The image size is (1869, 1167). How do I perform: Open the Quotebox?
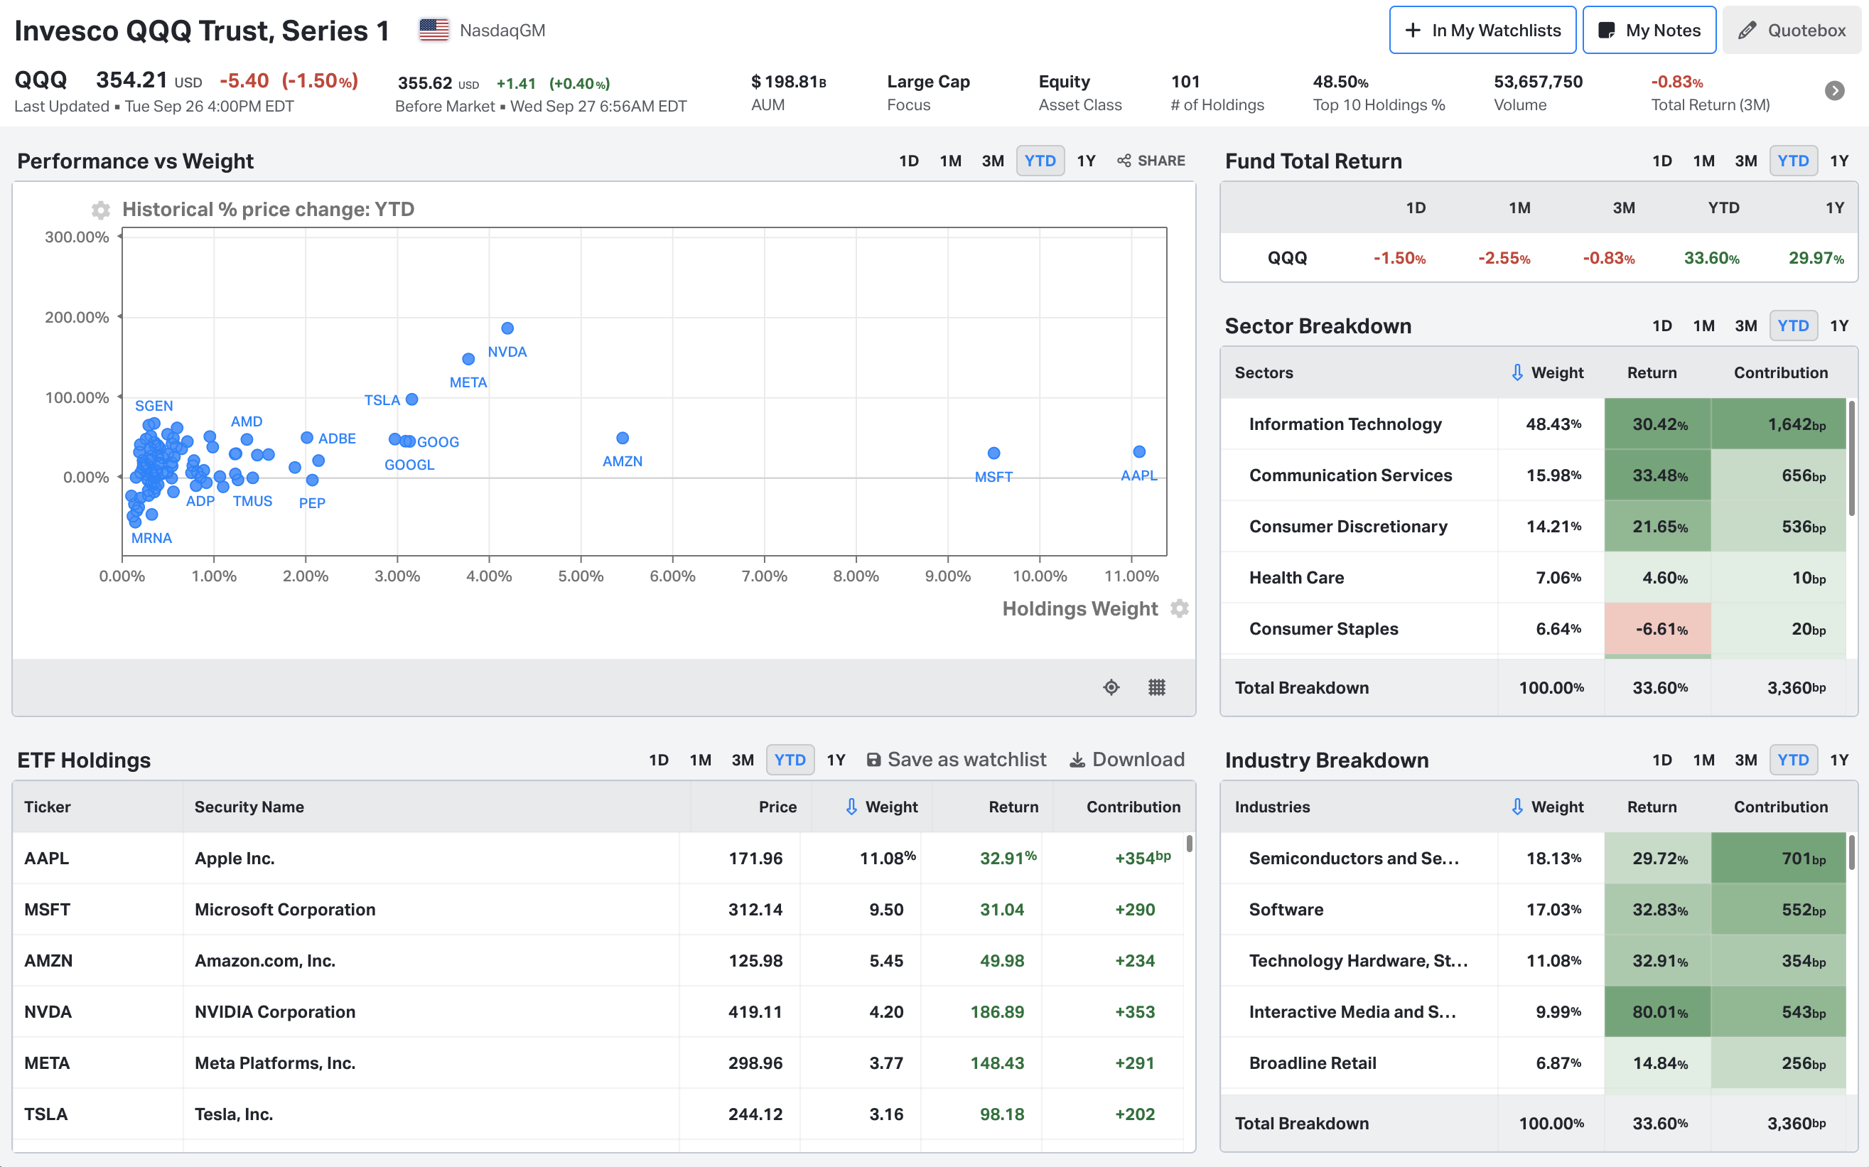[x=1791, y=30]
